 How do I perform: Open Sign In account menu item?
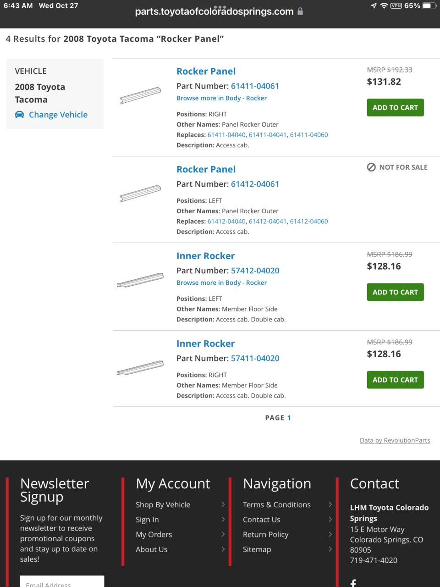click(x=147, y=520)
